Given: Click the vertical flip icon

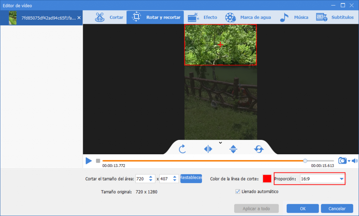Looking at the screenshot, I should [x=233, y=149].
